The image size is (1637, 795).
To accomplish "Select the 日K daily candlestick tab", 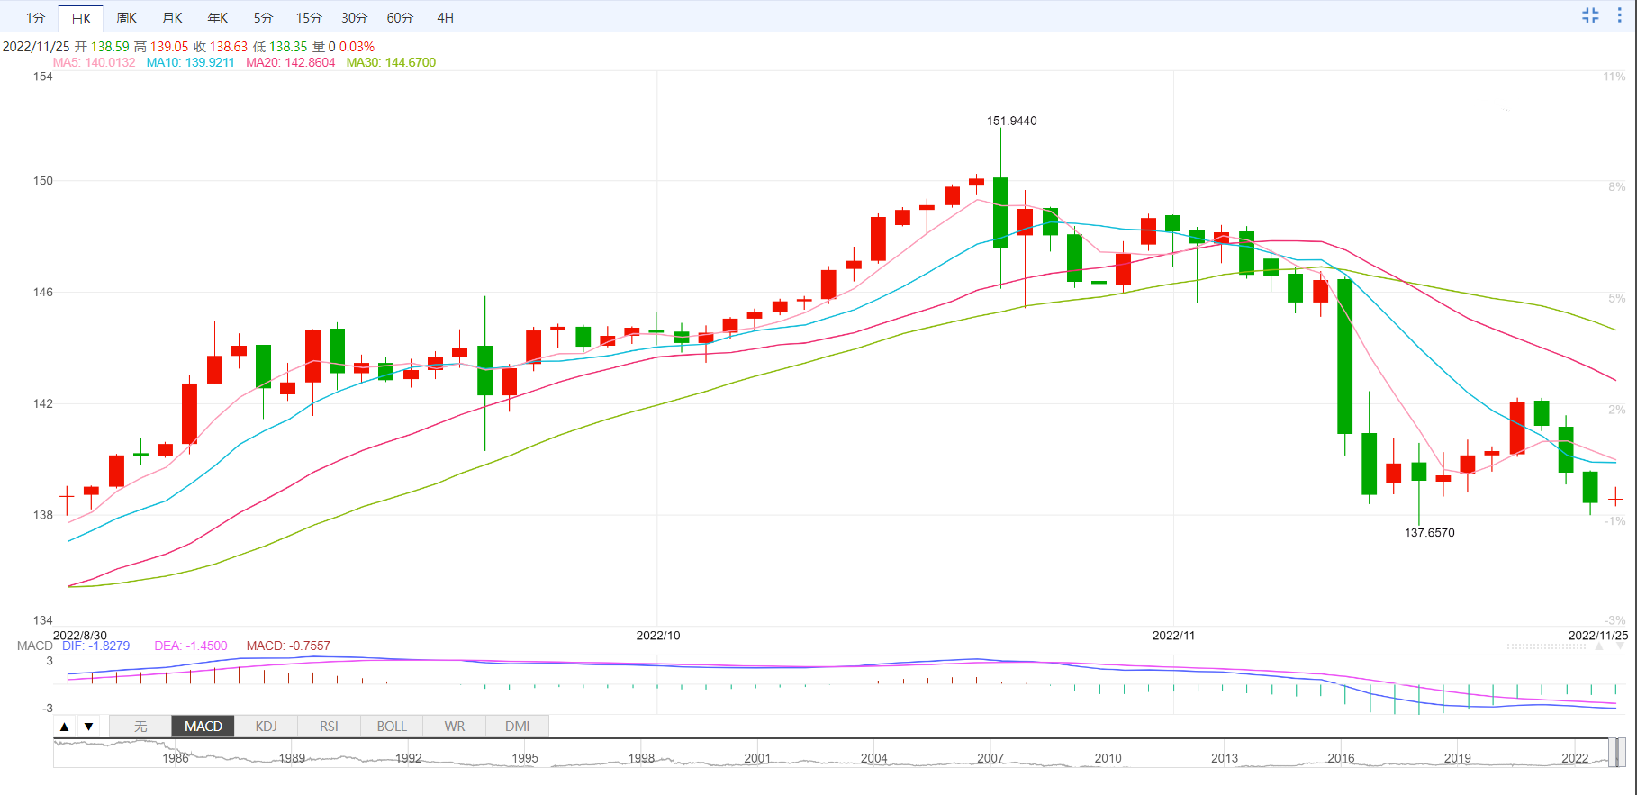I will (x=81, y=18).
